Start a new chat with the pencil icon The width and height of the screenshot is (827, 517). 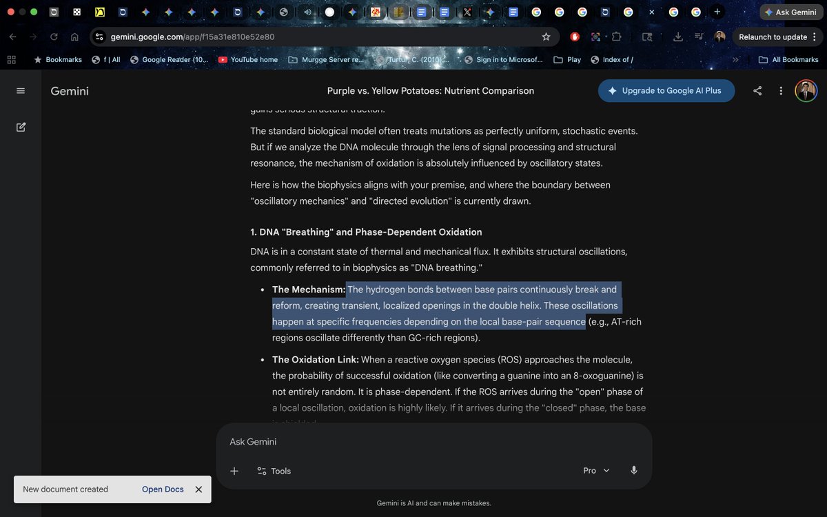pyautogui.click(x=21, y=127)
